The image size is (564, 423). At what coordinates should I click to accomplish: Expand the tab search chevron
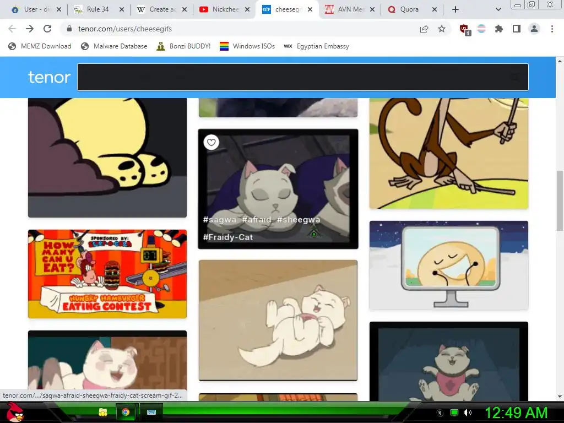tap(498, 9)
